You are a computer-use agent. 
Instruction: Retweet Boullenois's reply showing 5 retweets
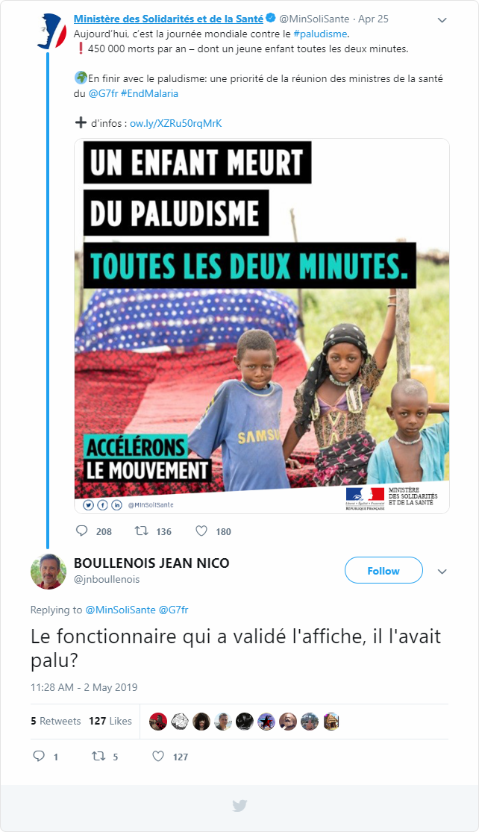(x=98, y=756)
